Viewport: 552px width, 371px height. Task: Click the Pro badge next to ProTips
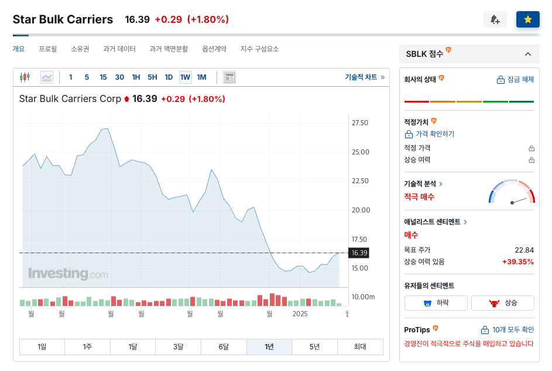coord(436,329)
